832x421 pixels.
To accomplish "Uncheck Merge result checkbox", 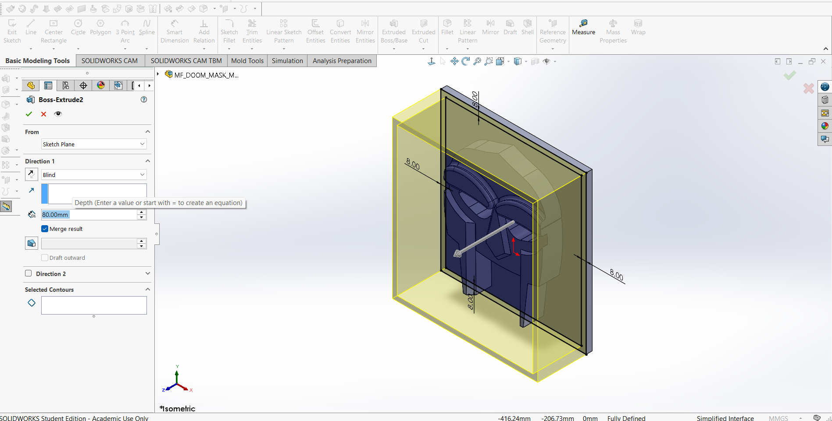I will pos(45,229).
